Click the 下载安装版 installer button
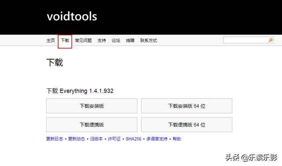The image size is (282, 166). [92, 106]
